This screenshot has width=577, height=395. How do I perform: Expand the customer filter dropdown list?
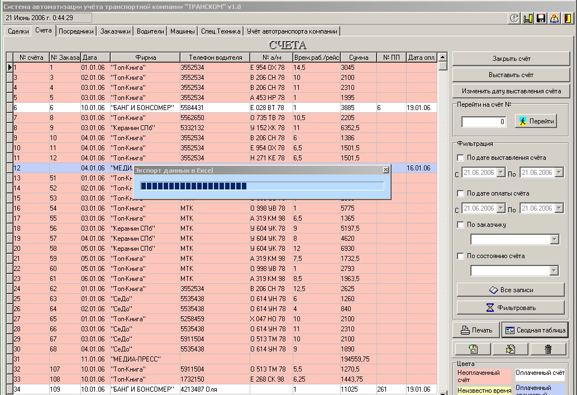(554, 240)
